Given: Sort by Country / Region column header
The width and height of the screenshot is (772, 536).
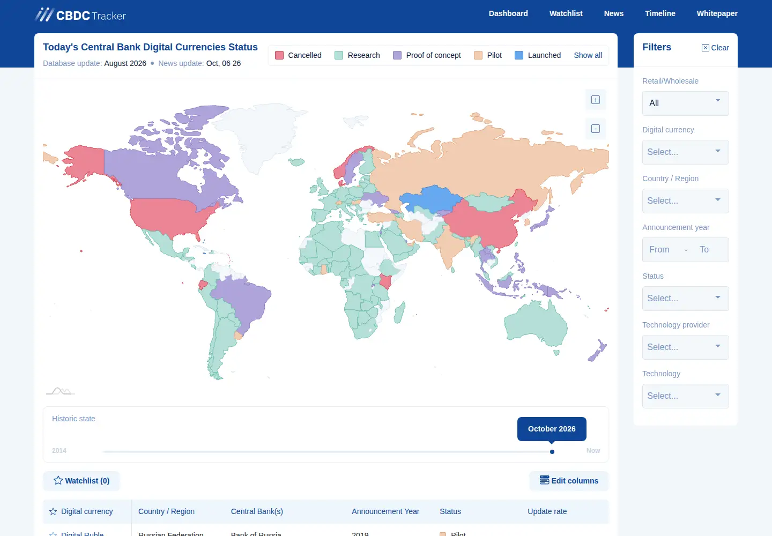Looking at the screenshot, I should 166,511.
